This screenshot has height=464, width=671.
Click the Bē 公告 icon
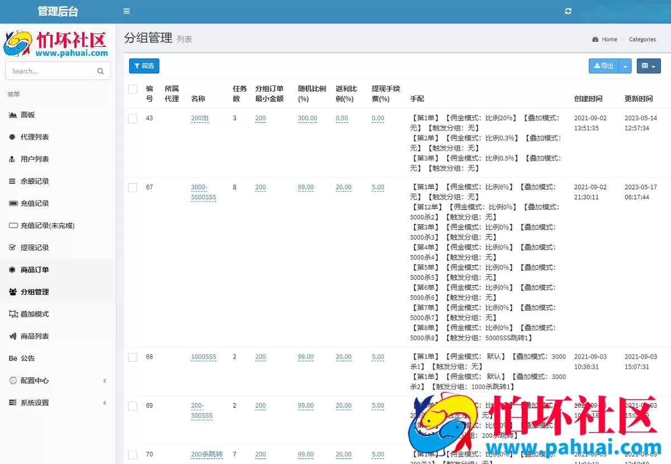click(13, 358)
